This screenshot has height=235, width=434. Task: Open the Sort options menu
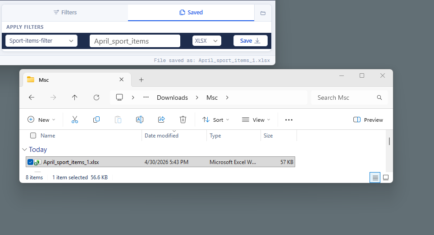tap(215, 120)
